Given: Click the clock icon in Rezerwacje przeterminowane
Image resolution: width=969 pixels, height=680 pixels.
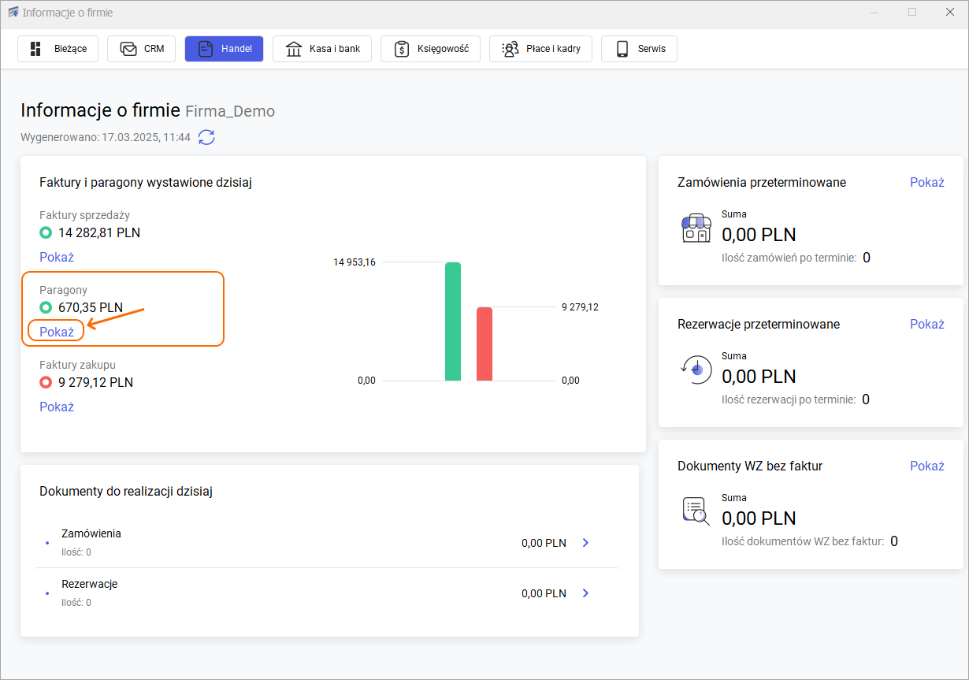Looking at the screenshot, I should (x=696, y=369).
